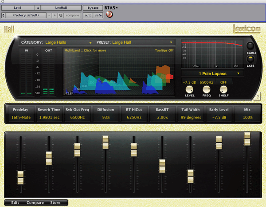The height and width of the screenshot is (207, 266).
Task: Click the Store button
Action: (55, 203)
